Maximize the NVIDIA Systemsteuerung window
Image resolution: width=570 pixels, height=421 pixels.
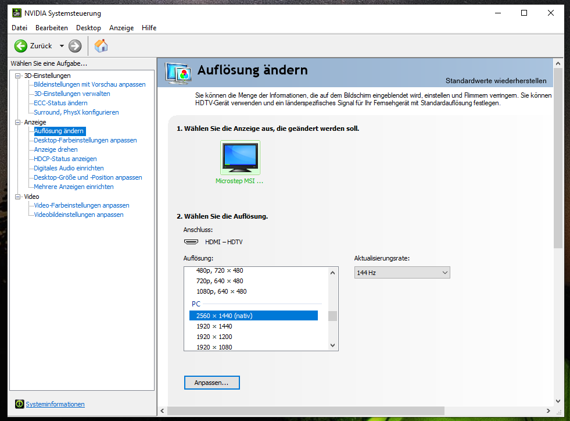pos(524,13)
